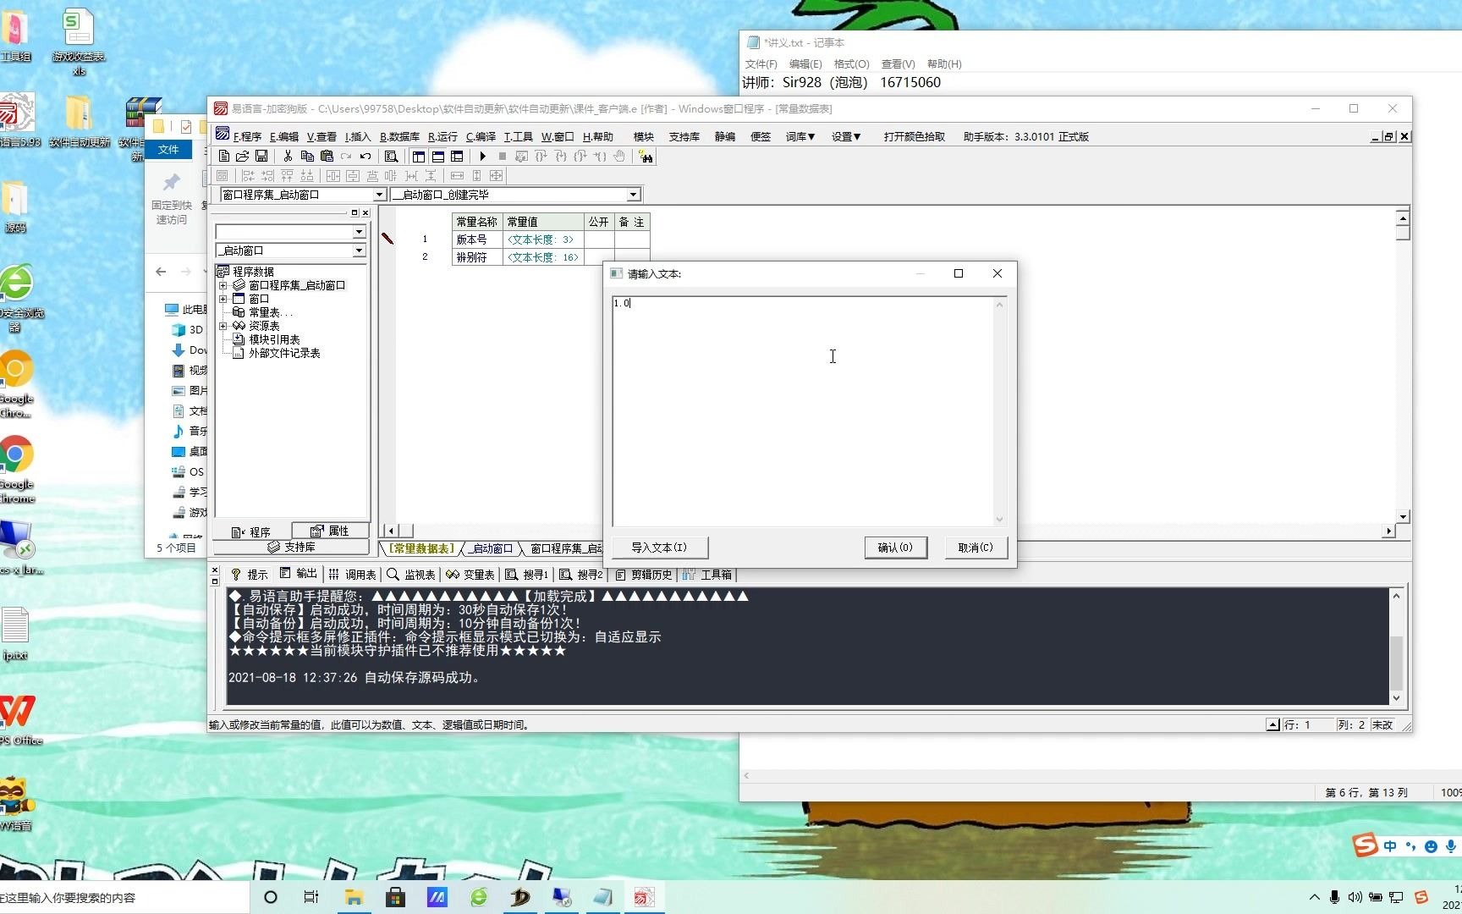The image size is (1462, 914).
Task: Open 格式(O) menu in Notepad window
Action: (851, 63)
